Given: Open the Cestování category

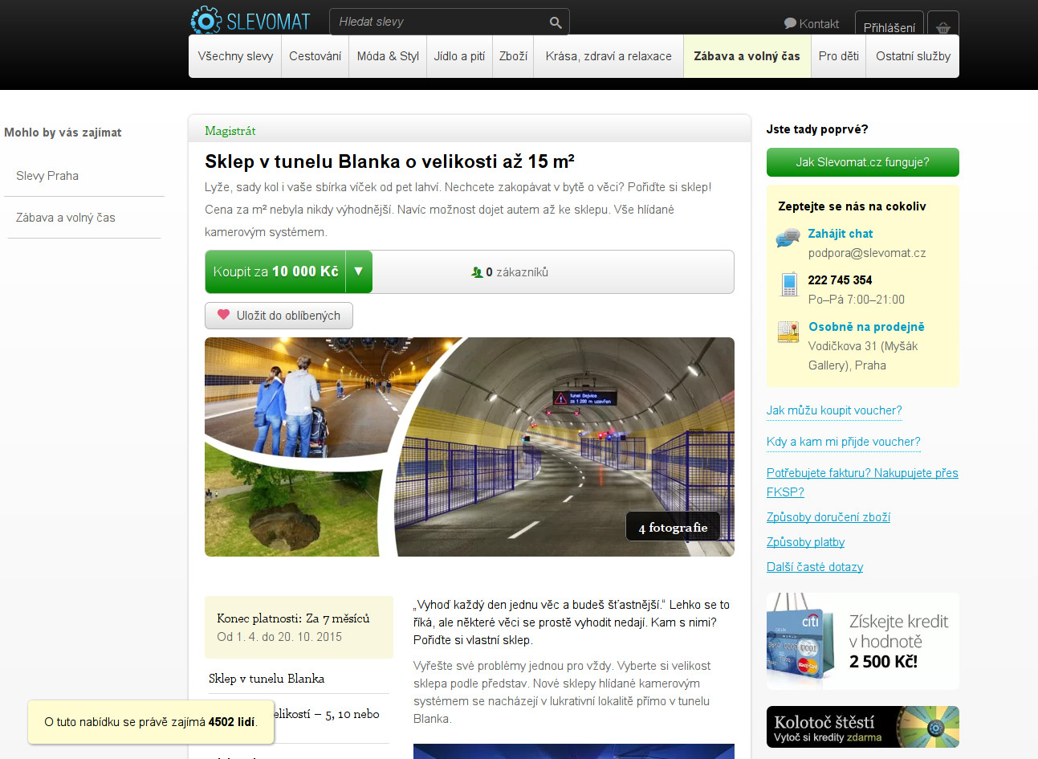Looking at the screenshot, I should 315,56.
